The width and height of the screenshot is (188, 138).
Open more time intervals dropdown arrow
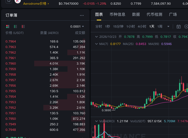click(168, 26)
